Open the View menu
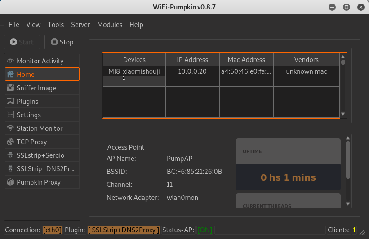Image resolution: width=369 pixels, height=239 pixels. (33, 25)
